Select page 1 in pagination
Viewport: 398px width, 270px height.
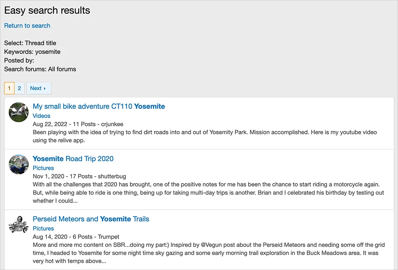coord(9,88)
